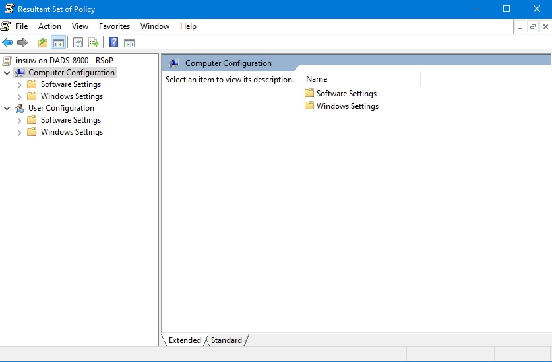Screen dimensions: 552x362
Task: Click the Back arrow toolbar icon
Action: coord(7,43)
